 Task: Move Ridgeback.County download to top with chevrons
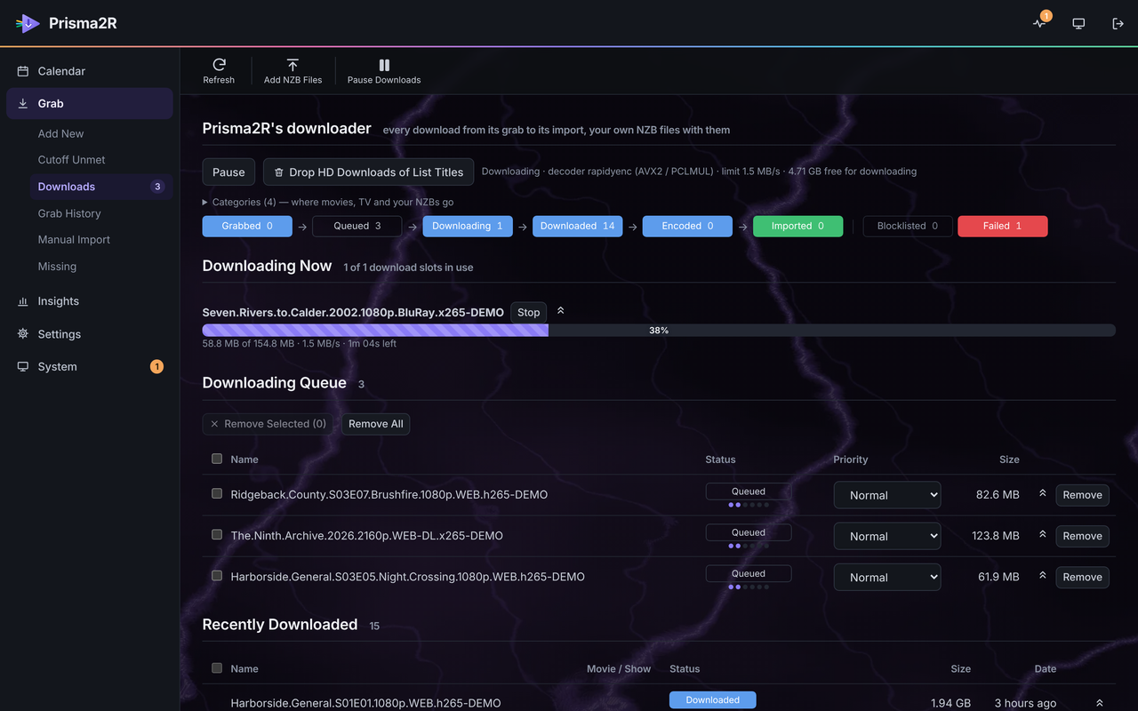coord(1043,493)
